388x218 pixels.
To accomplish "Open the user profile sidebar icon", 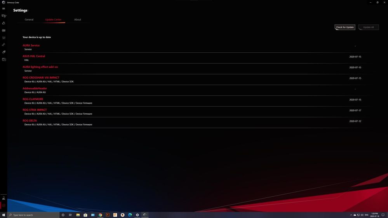I will tap(3, 198).
